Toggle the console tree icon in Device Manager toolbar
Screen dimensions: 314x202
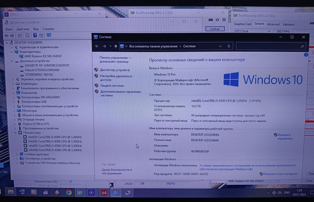19,36
